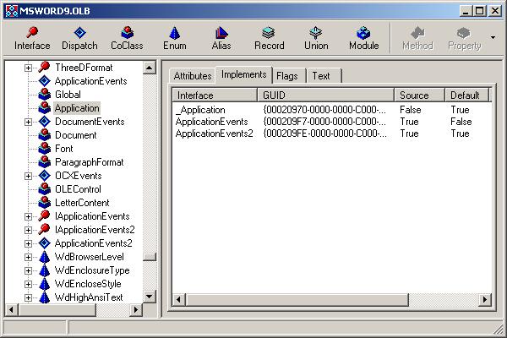This screenshot has width=507, height=338.
Task: Click the Default column header
Action: (x=467, y=95)
